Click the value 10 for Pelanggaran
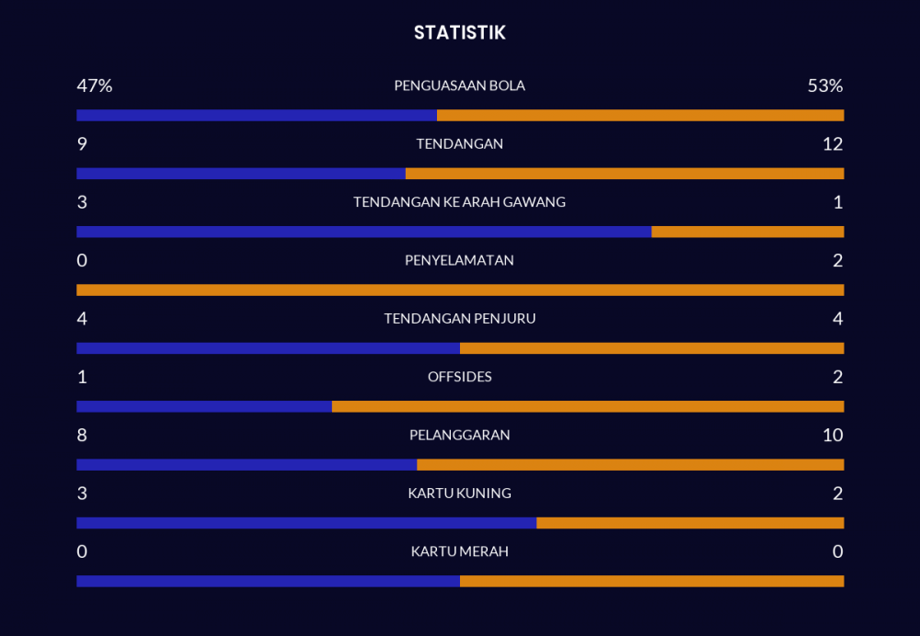The height and width of the screenshot is (636, 920). click(x=833, y=435)
